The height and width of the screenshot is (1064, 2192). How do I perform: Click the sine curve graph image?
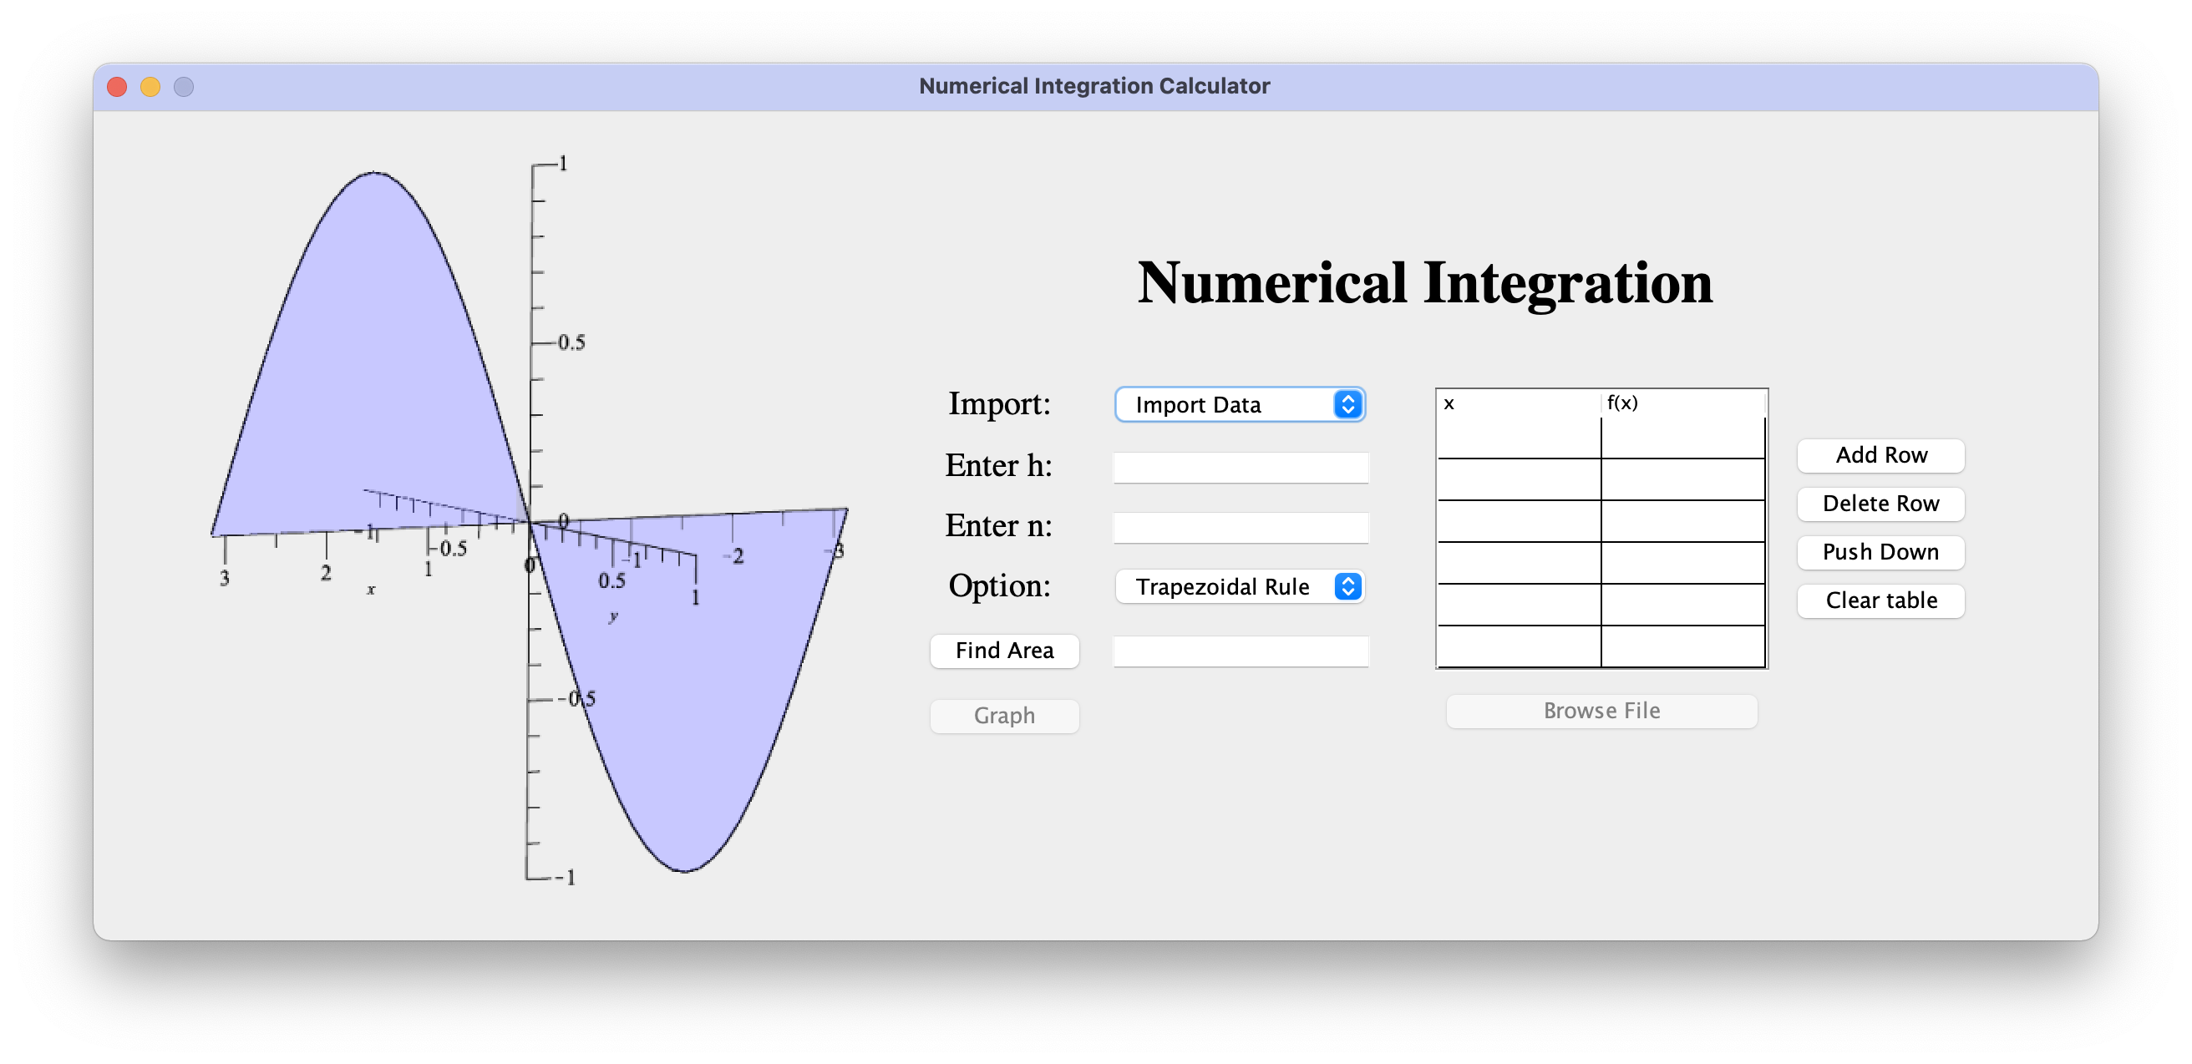point(528,519)
